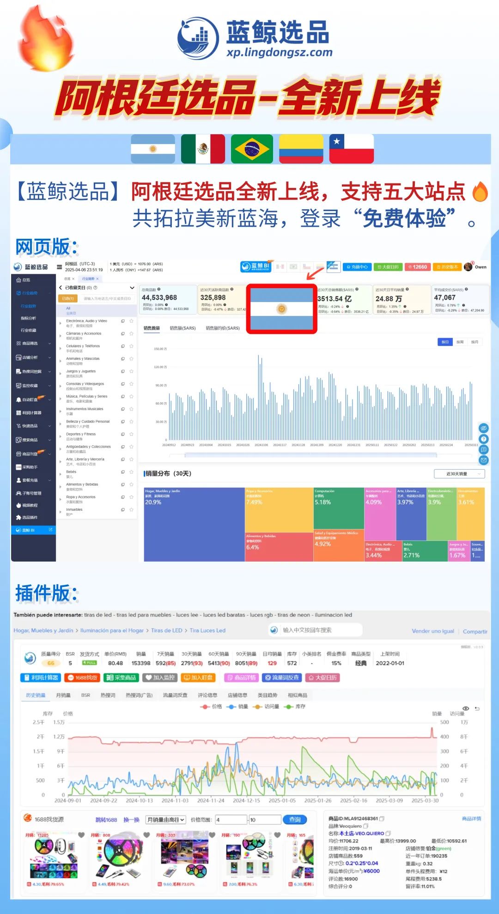Image resolution: width=499 pixels, height=914 pixels.
Task: Copy the 商品ID MLA912468361
Action: (x=382, y=819)
